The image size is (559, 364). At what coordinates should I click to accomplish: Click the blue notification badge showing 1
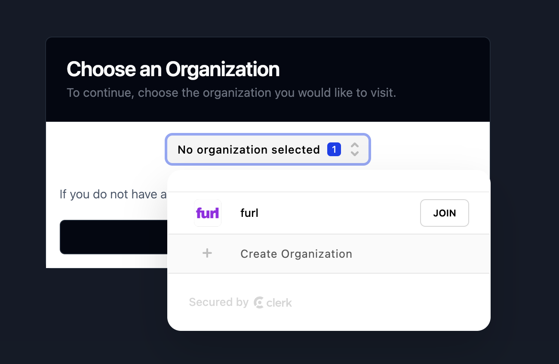(334, 149)
